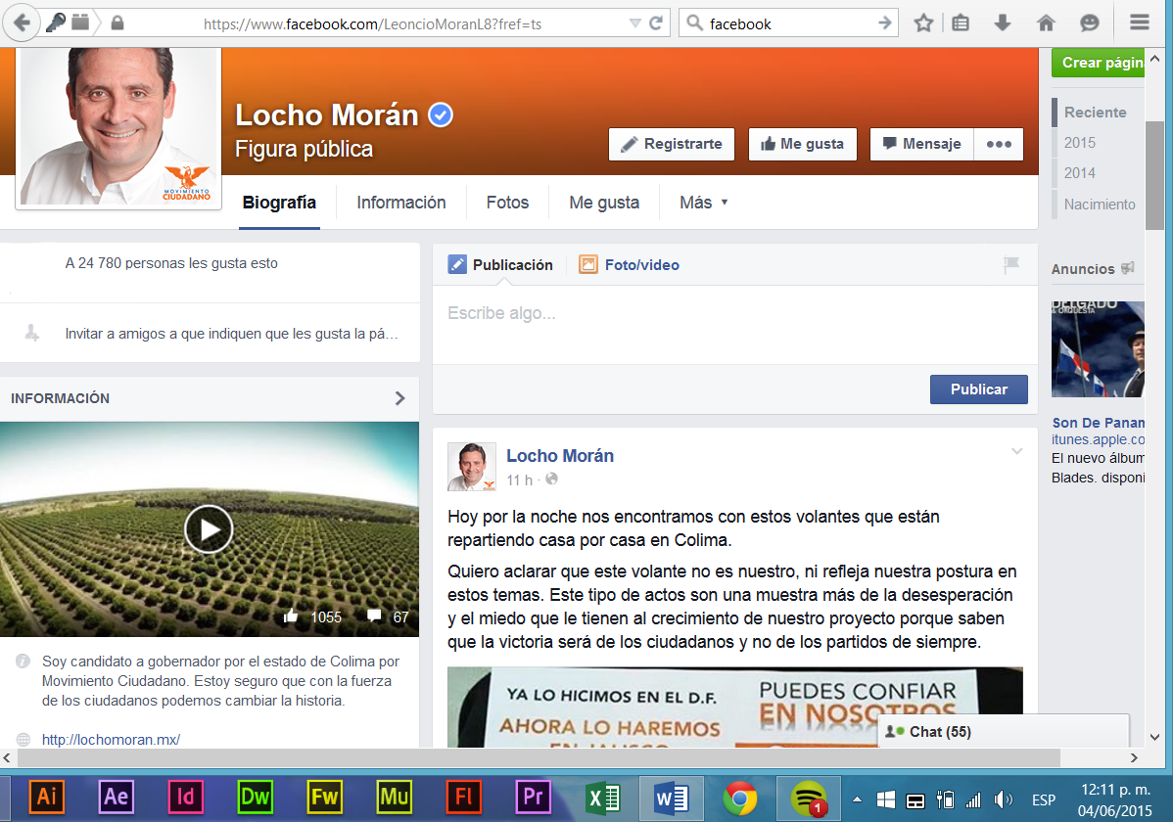Viewport: 1173px width, 822px height.
Task: Click the Locho Morán profile picture
Action: [118, 127]
